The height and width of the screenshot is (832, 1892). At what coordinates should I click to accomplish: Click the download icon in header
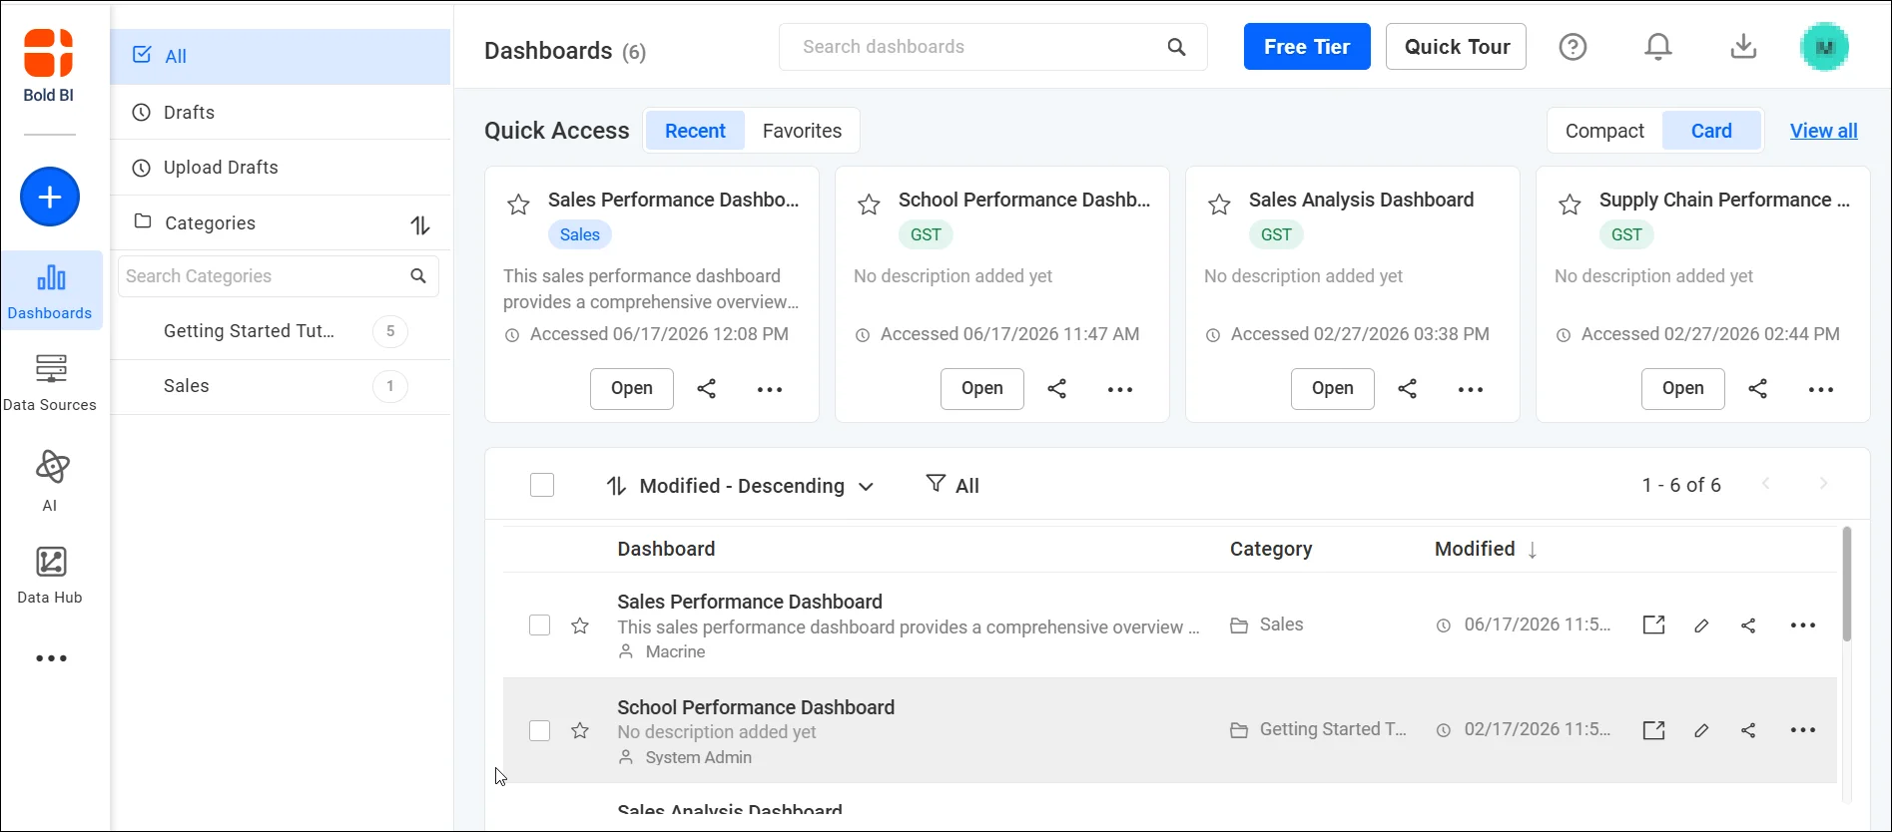1743,47
